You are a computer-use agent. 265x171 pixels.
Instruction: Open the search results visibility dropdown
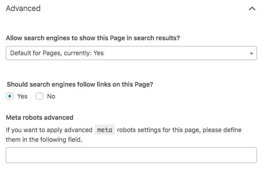[131, 53]
